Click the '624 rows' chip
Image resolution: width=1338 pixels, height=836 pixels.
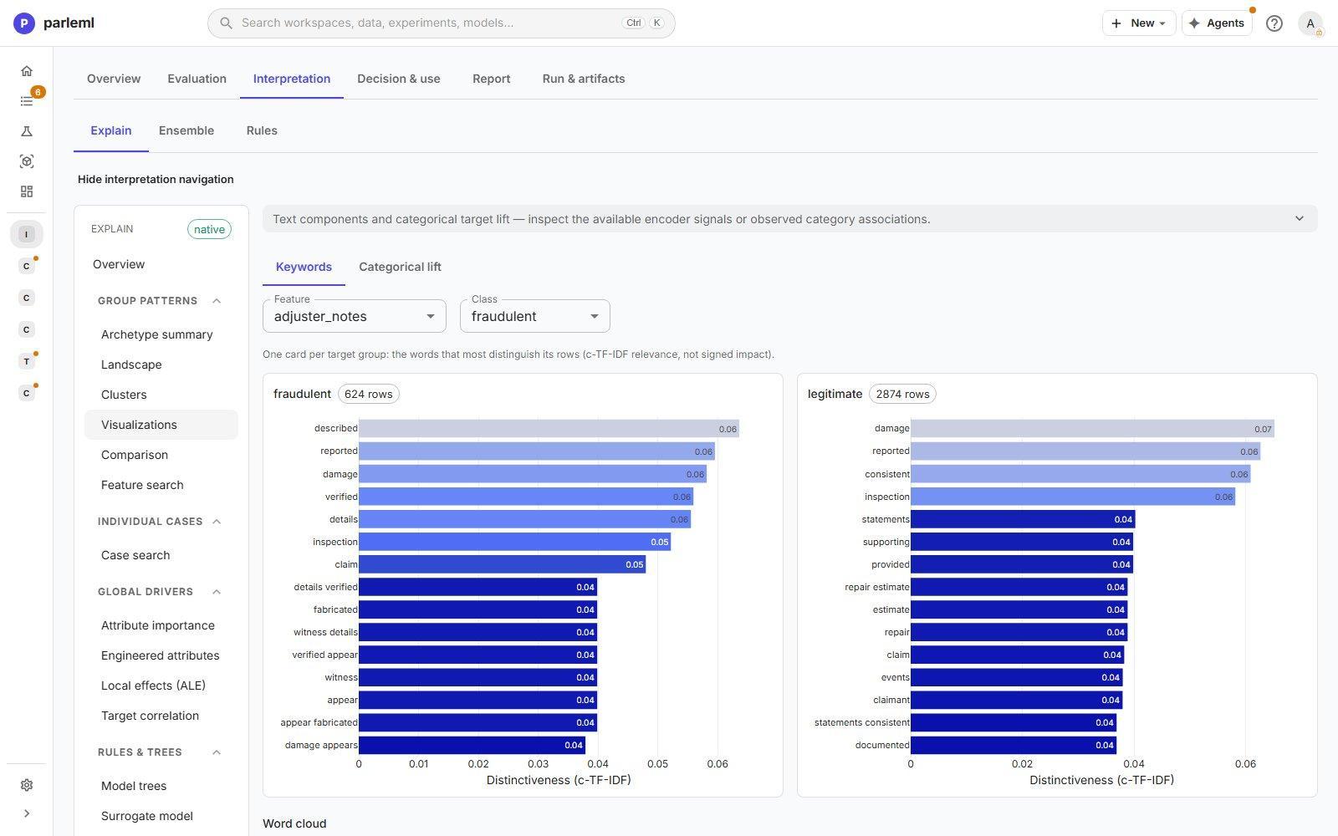pos(369,394)
